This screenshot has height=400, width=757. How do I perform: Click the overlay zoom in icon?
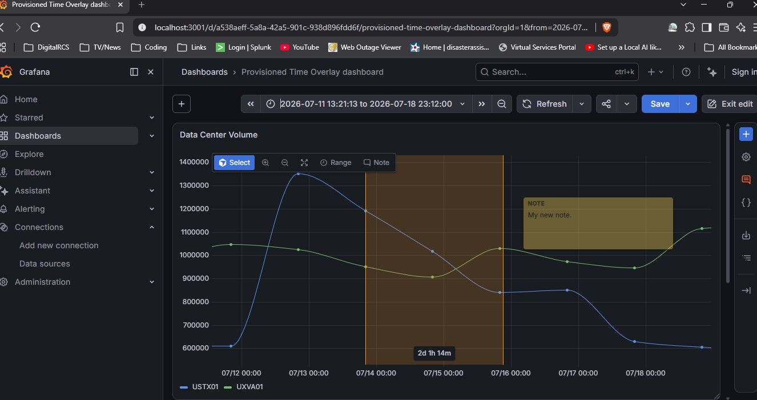[265, 163]
